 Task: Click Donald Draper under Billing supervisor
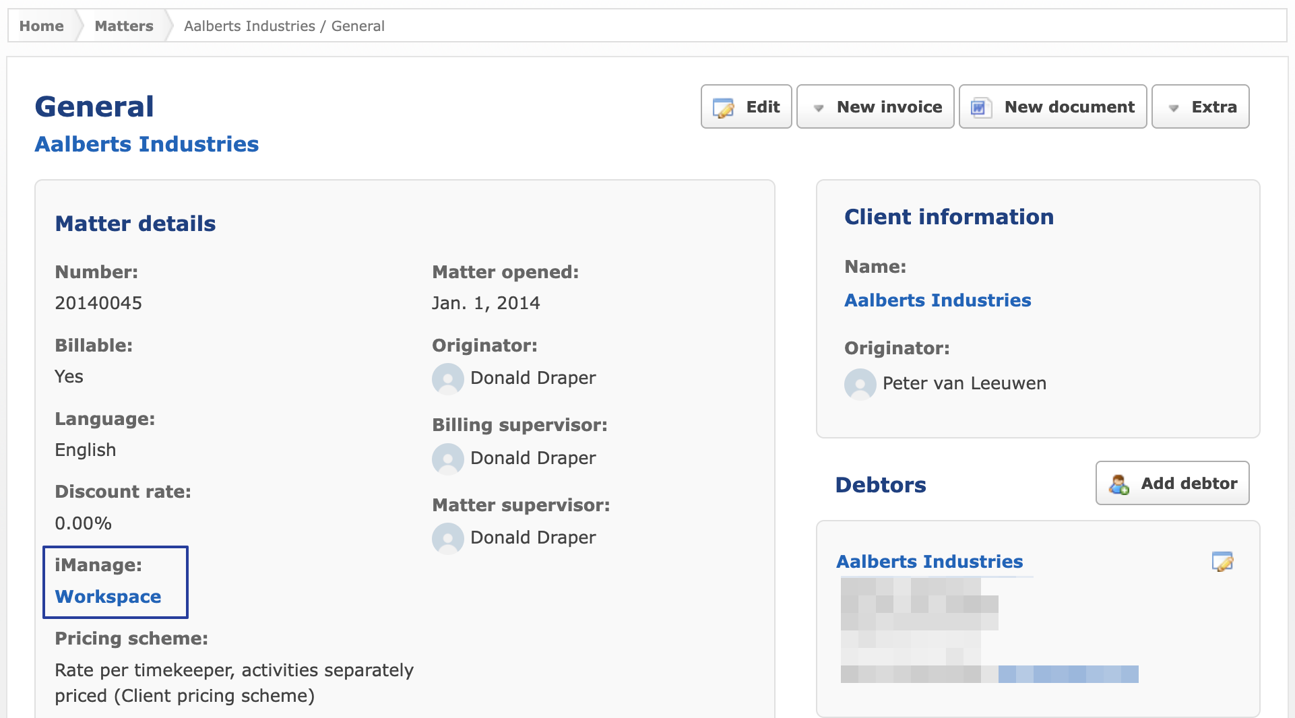pos(533,458)
